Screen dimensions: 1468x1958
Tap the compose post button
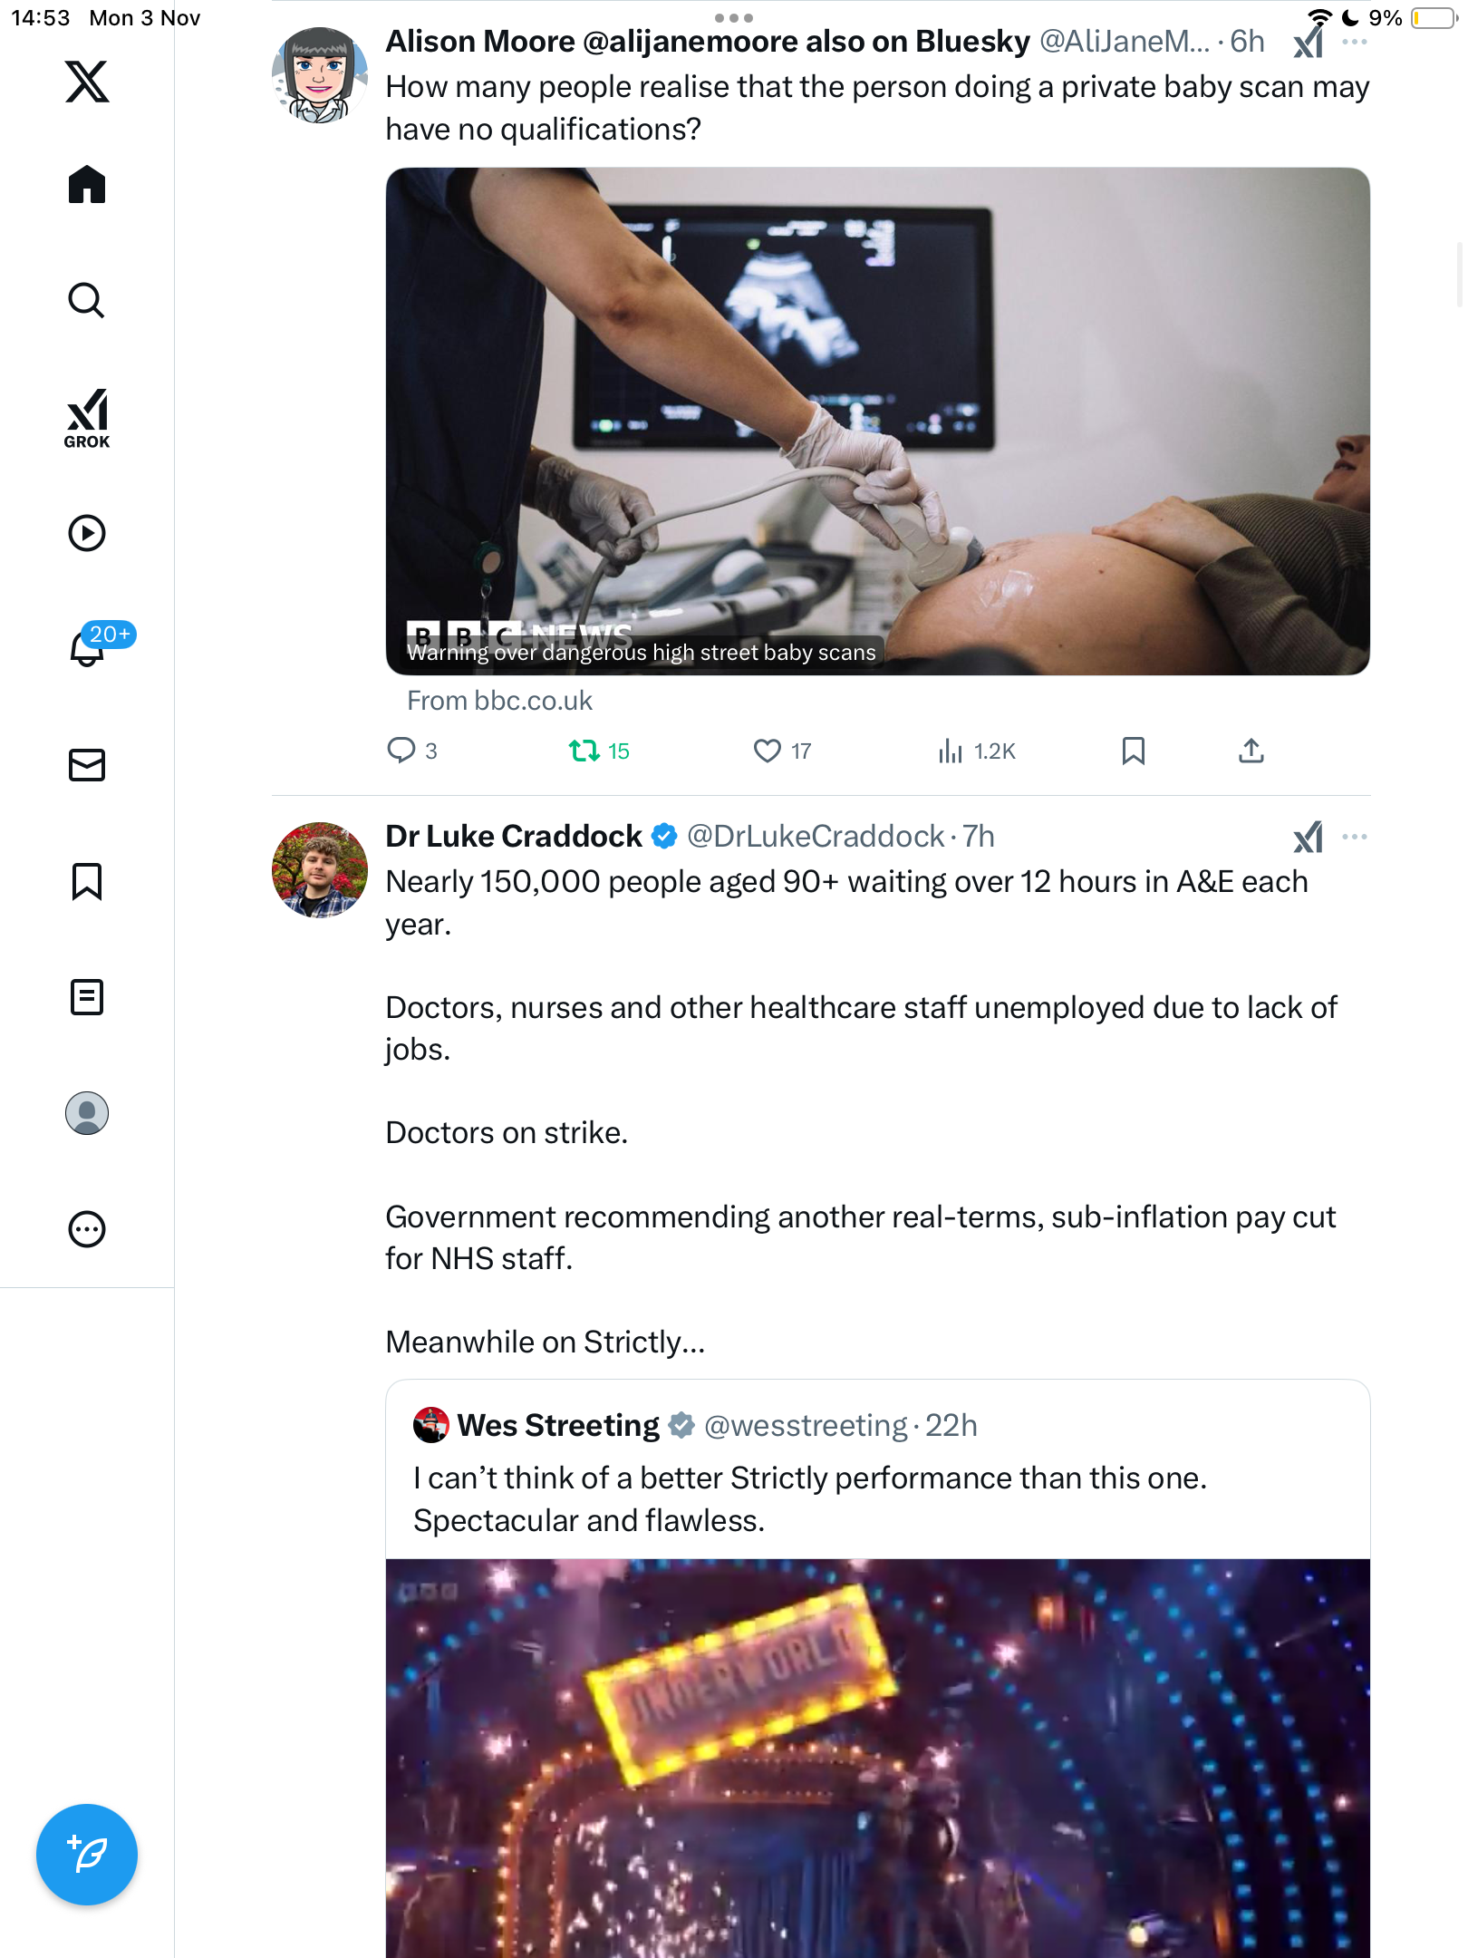click(87, 1855)
